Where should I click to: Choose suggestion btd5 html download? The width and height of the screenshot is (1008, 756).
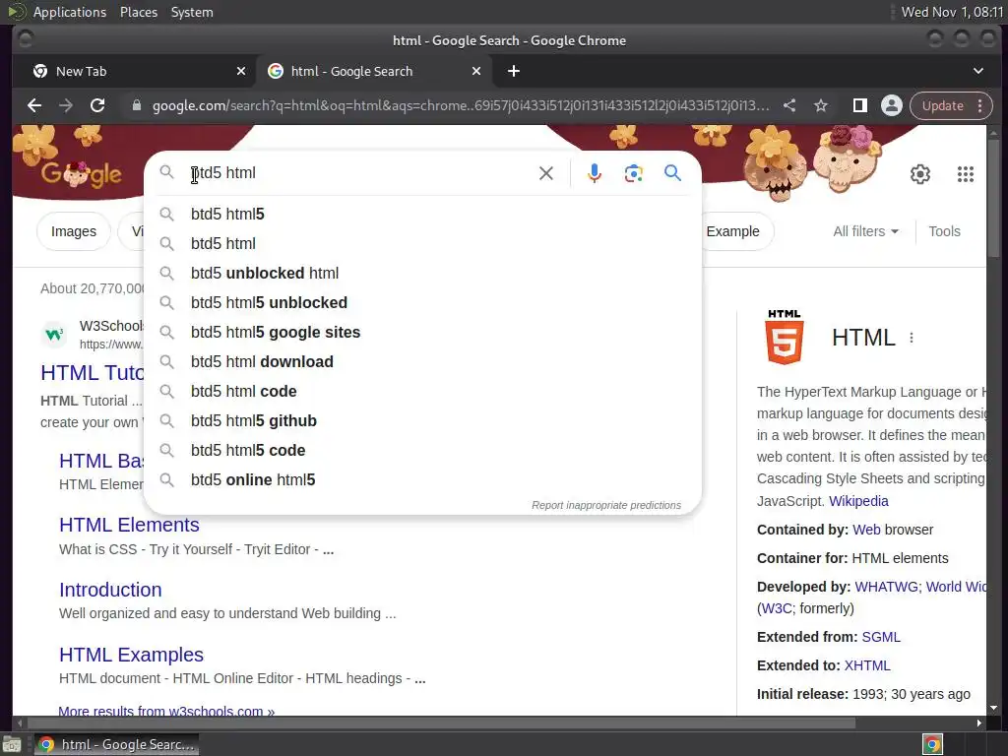click(422, 362)
